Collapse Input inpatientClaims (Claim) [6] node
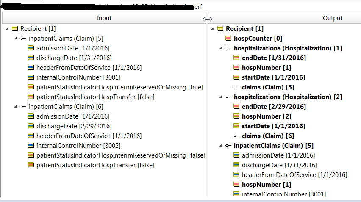 tap(15, 107)
